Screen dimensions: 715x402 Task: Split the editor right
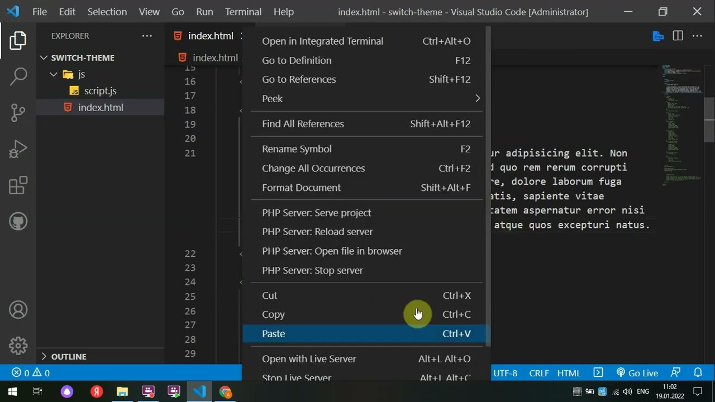(x=678, y=36)
